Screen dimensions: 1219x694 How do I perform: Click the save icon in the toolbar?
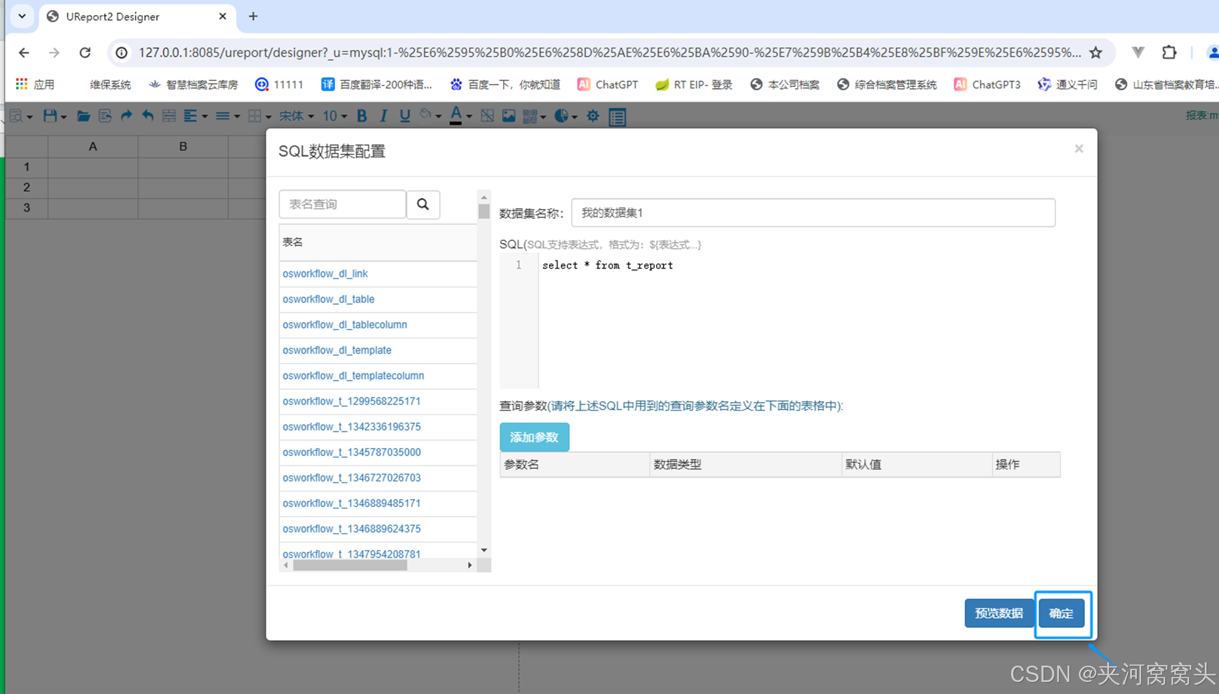[50, 115]
